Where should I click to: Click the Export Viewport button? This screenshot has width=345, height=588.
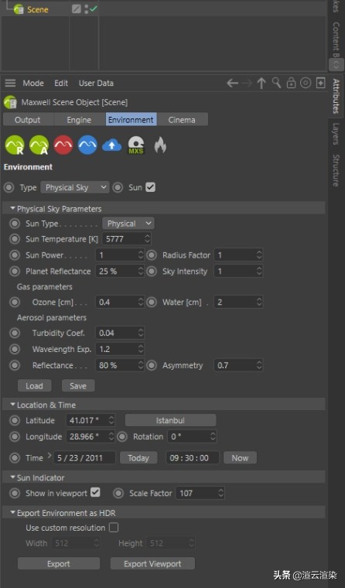pos(152,563)
